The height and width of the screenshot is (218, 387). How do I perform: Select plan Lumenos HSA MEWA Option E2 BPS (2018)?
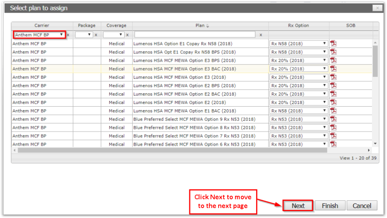pyautogui.click(x=184, y=85)
